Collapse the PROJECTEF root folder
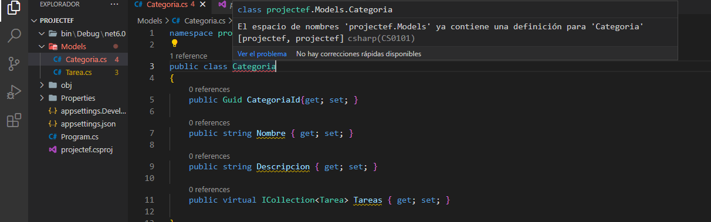Screen dimensions: 711x222 (x=34, y=21)
